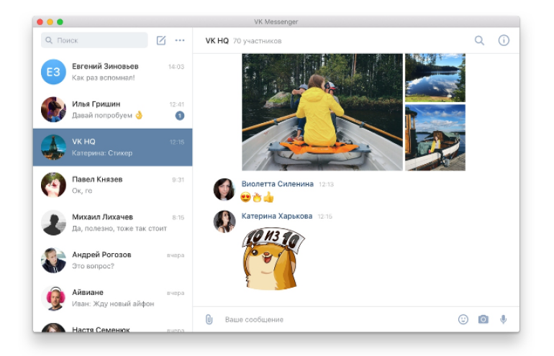554x356 pixels.
Task: Click the '70 участников' members label
Action: 258,41
